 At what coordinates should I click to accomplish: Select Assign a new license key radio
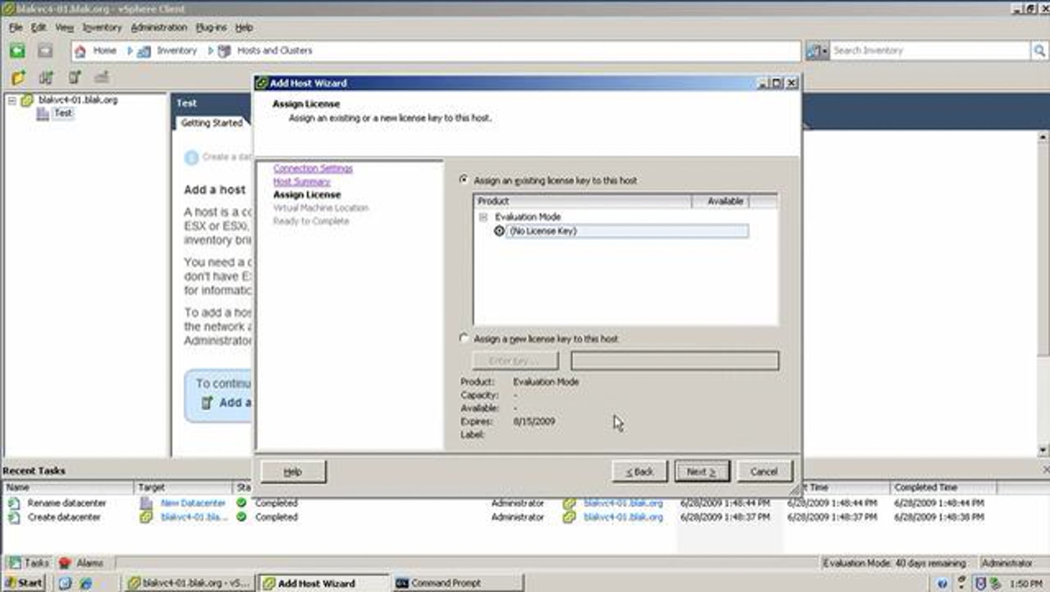click(x=464, y=338)
